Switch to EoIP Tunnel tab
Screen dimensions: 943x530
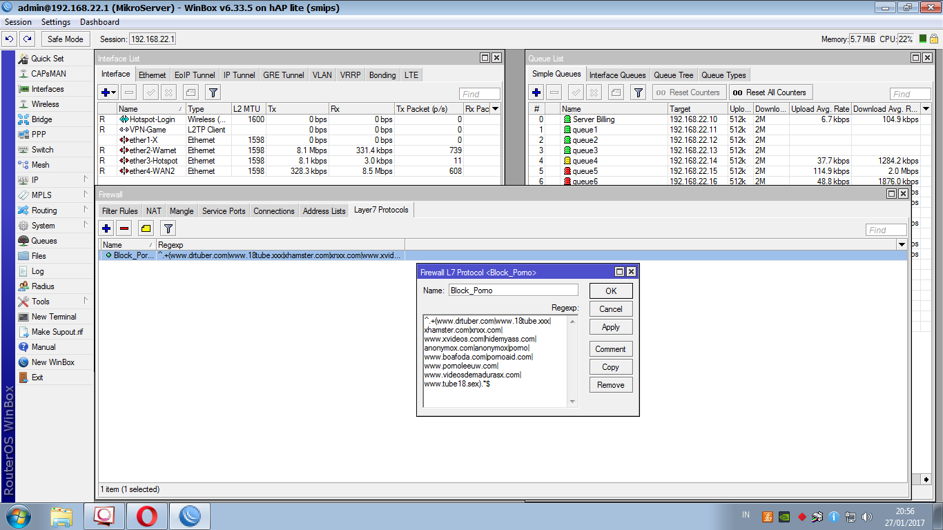(x=195, y=75)
